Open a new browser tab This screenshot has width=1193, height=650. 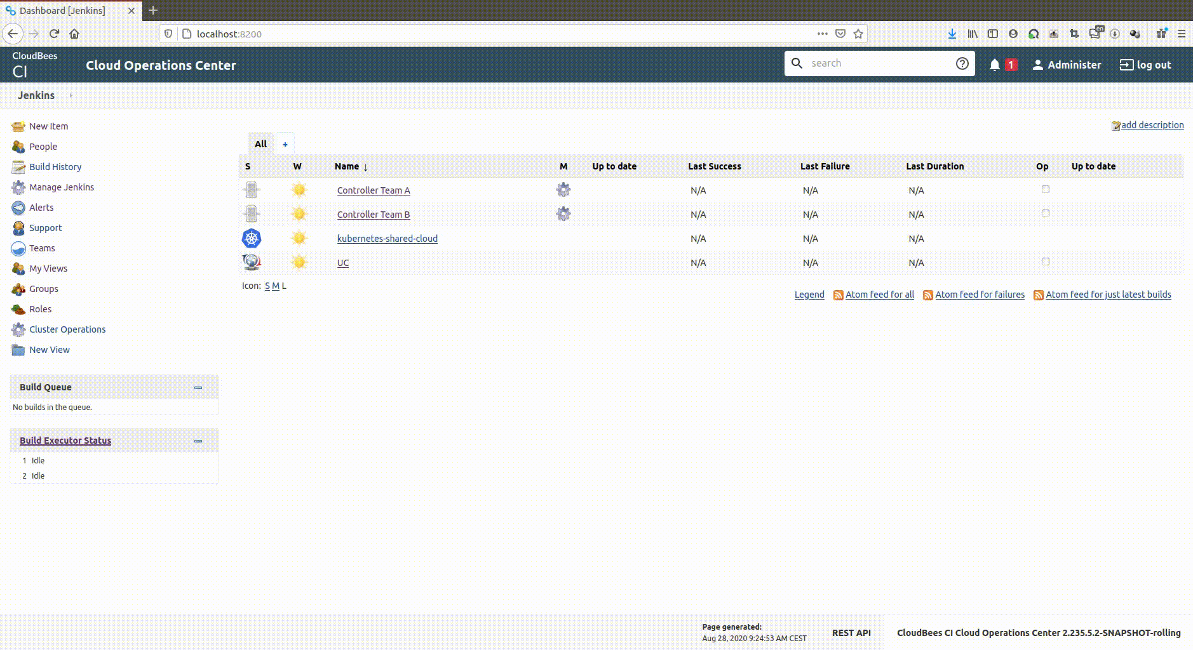click(x=153, y=11)
